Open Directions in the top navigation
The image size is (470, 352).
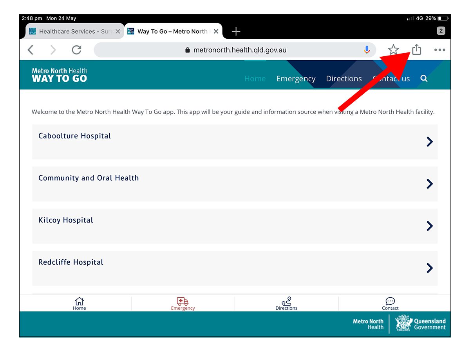pyautogui.click(x=344, y=79)
